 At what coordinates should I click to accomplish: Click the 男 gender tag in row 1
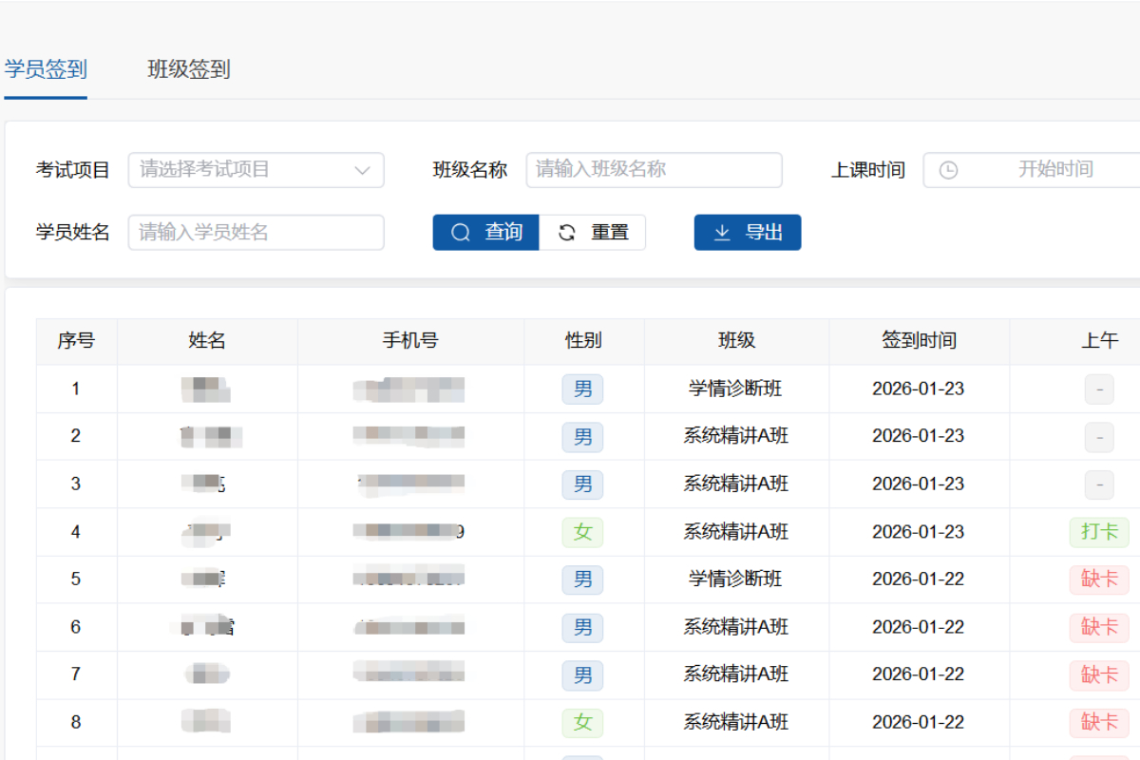pos(582,389)
